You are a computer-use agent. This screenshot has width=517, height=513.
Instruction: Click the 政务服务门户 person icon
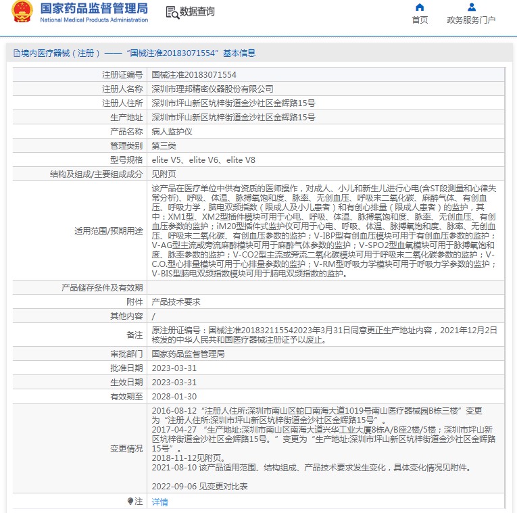point(471,7)
